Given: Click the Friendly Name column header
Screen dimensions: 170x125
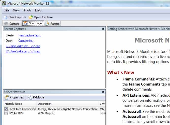Looking at the screenshot, I should (x=13, y=104).
